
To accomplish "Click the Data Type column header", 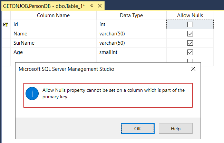I will (131, 15).
